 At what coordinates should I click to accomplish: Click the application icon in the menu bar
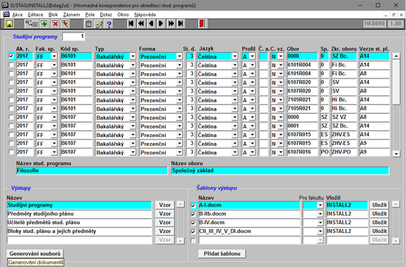[x=6, y=14]
